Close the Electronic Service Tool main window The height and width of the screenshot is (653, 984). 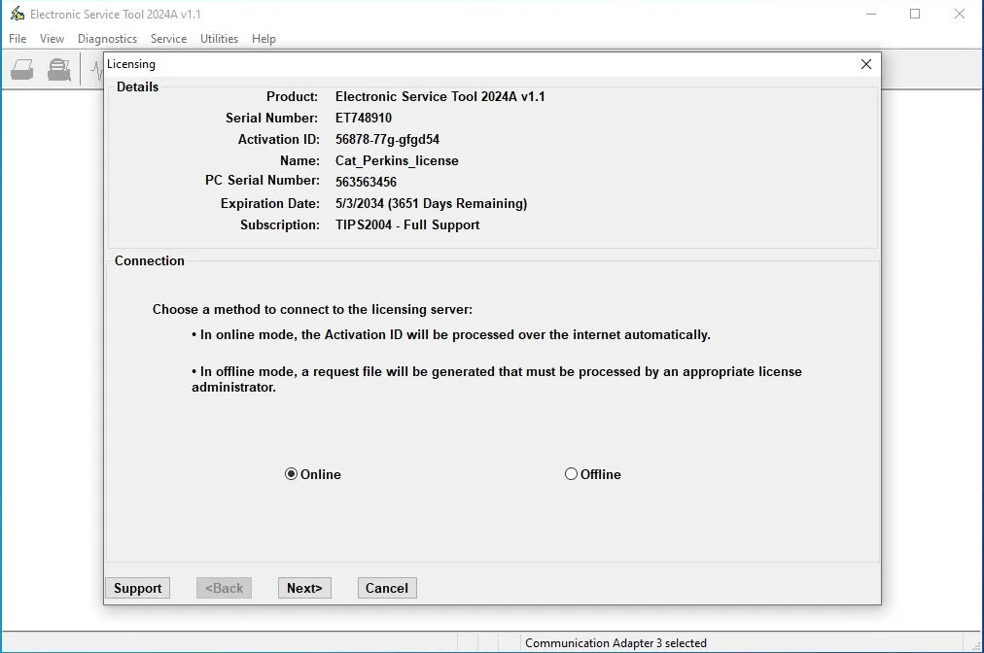(960, 14)
